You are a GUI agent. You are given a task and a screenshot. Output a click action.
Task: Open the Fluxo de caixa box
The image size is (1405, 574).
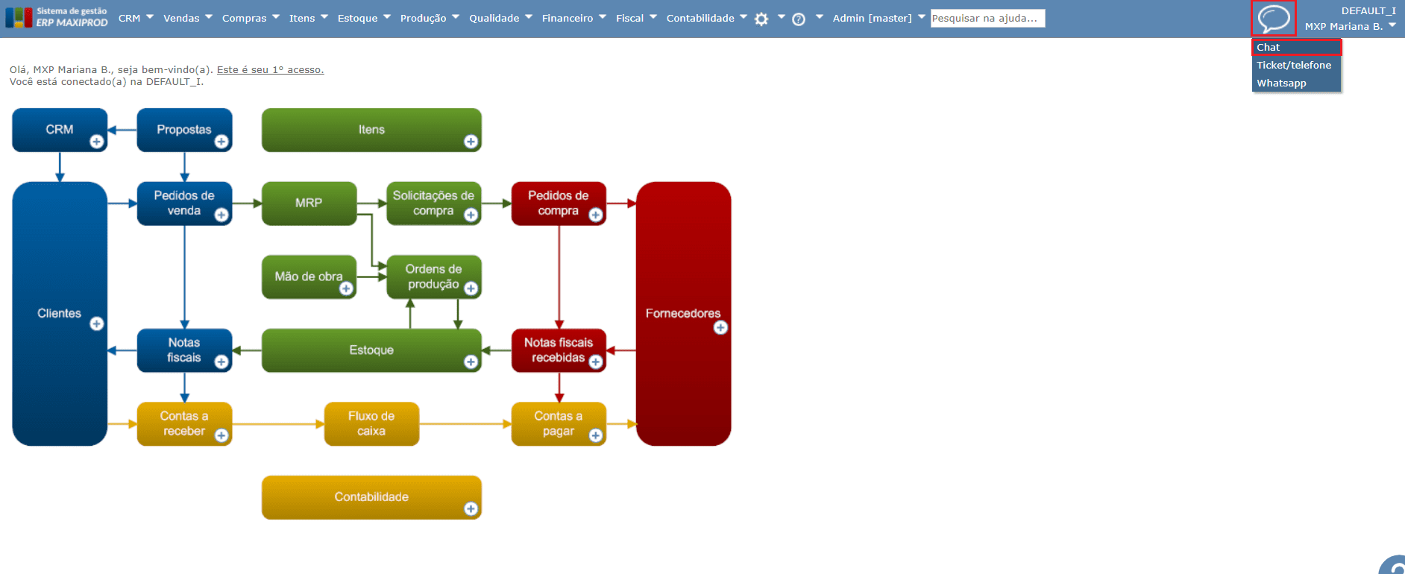pos(371,423)
